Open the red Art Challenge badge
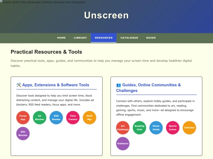Viewport: 213px width, 159px height. point(123,128)
